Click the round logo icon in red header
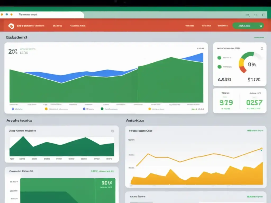The height and width of the screenshot is (203, 271). (11, 26)
